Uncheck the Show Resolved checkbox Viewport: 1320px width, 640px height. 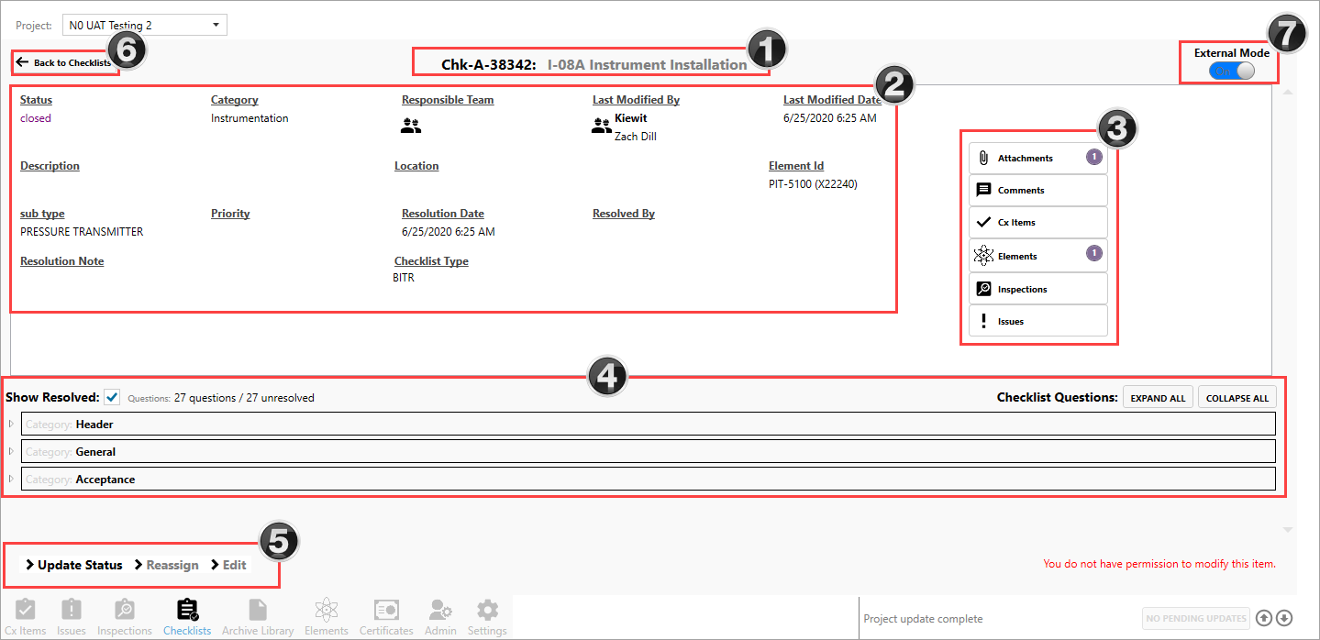tap(112, 397)
